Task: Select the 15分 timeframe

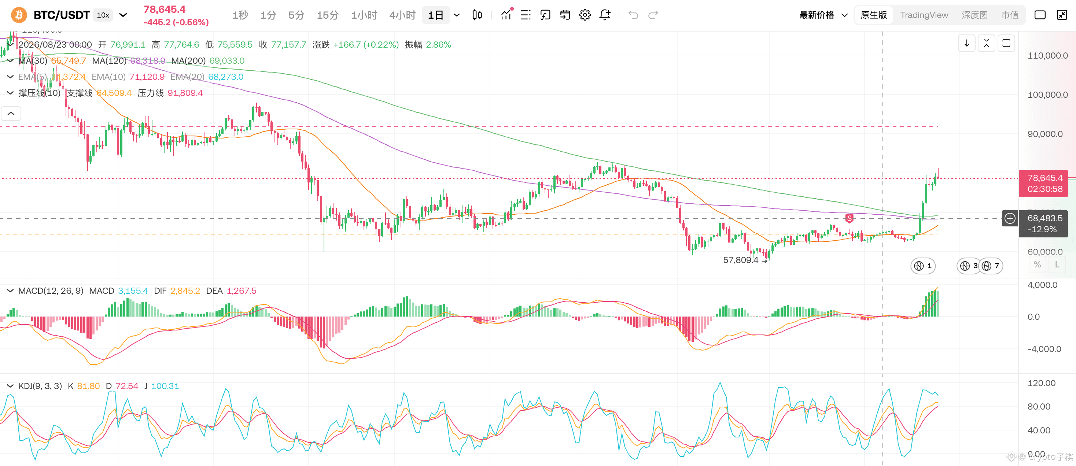Action: [x=328, y=15]
